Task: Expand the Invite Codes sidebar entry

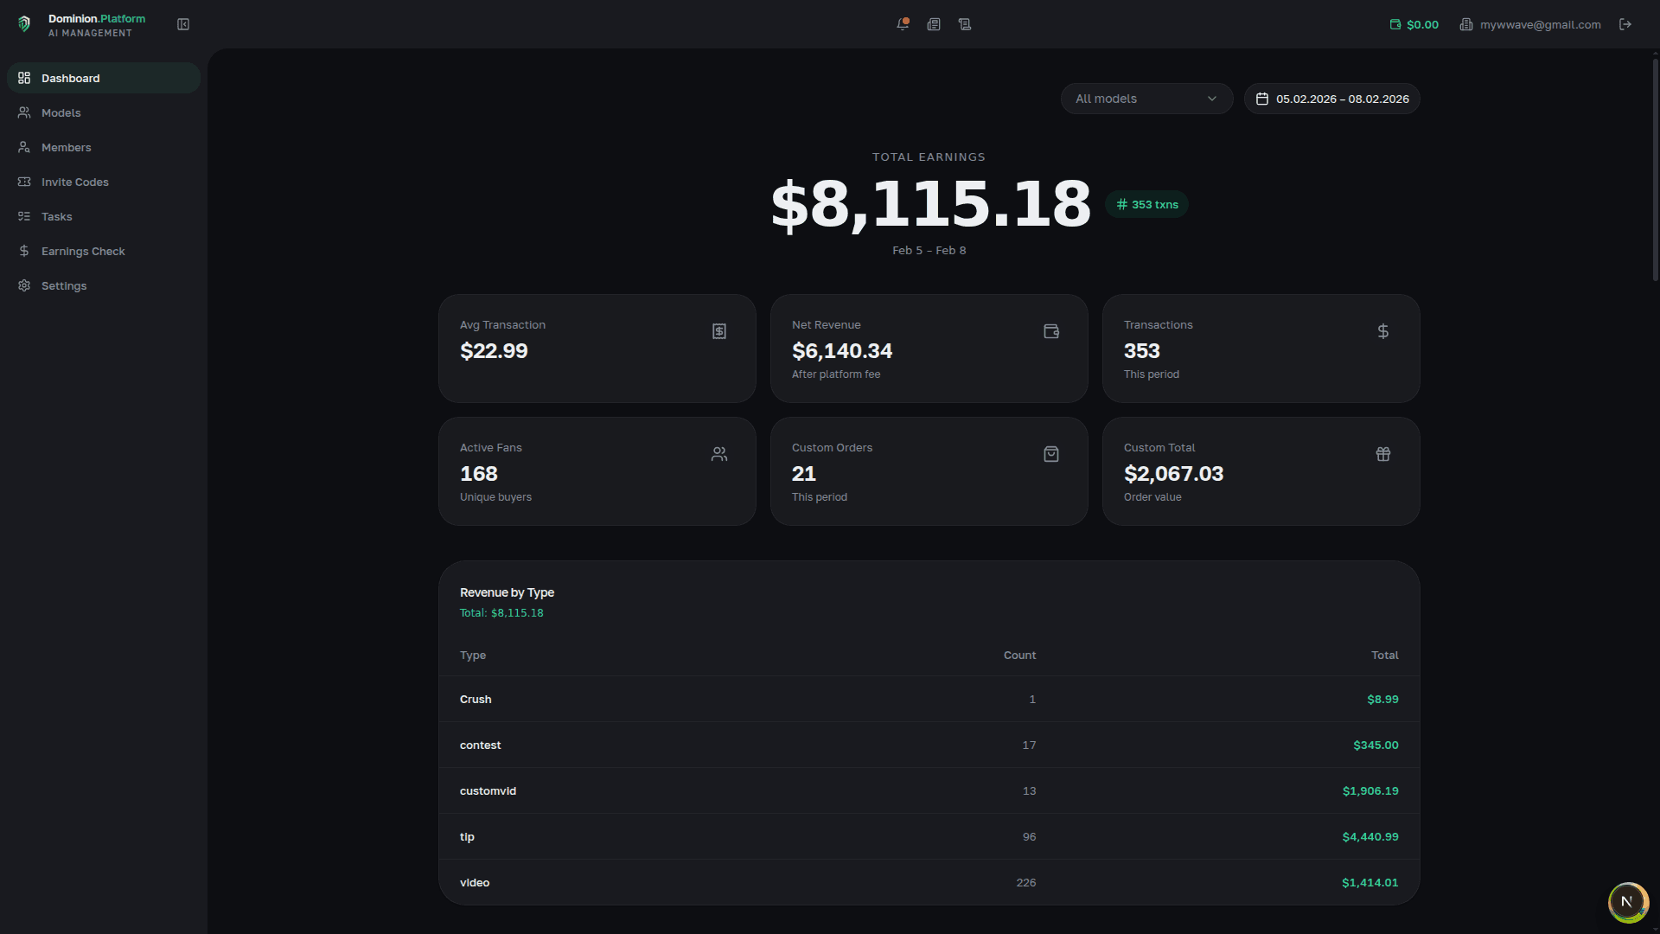Action: (x=74, y=182)
